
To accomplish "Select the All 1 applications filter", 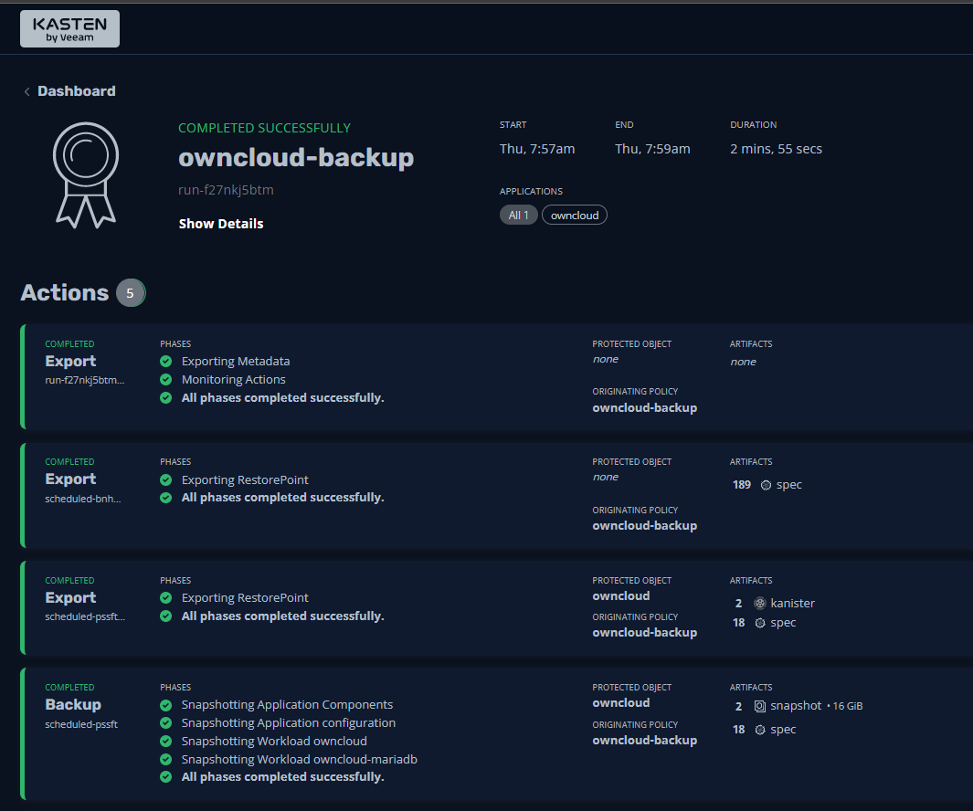I will pos(518,216).
